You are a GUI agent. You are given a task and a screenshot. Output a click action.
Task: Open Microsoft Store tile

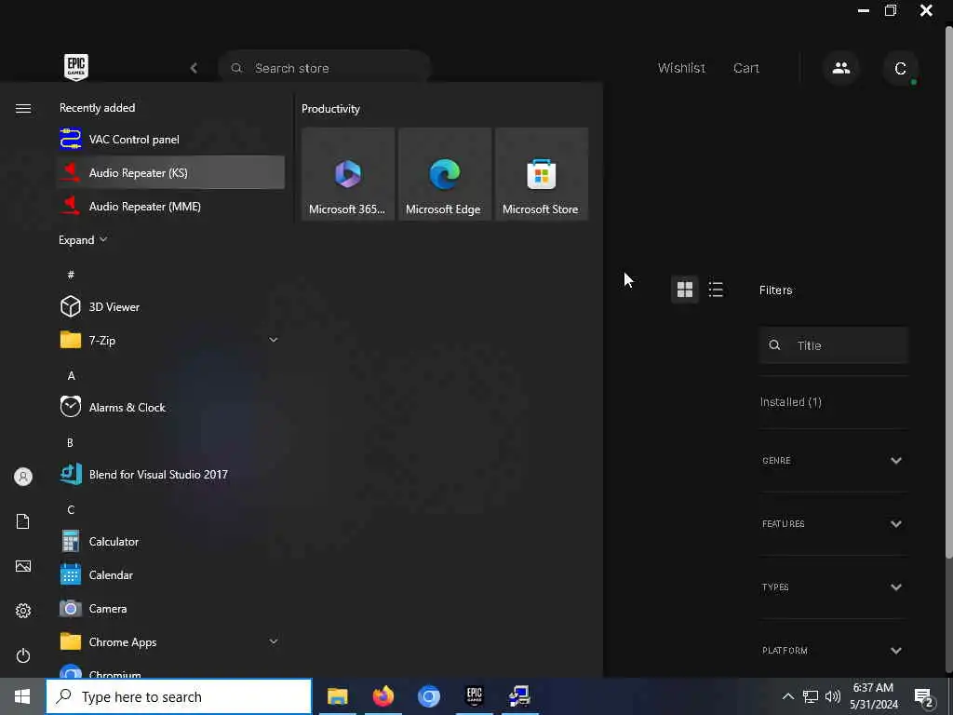point(541,174)
